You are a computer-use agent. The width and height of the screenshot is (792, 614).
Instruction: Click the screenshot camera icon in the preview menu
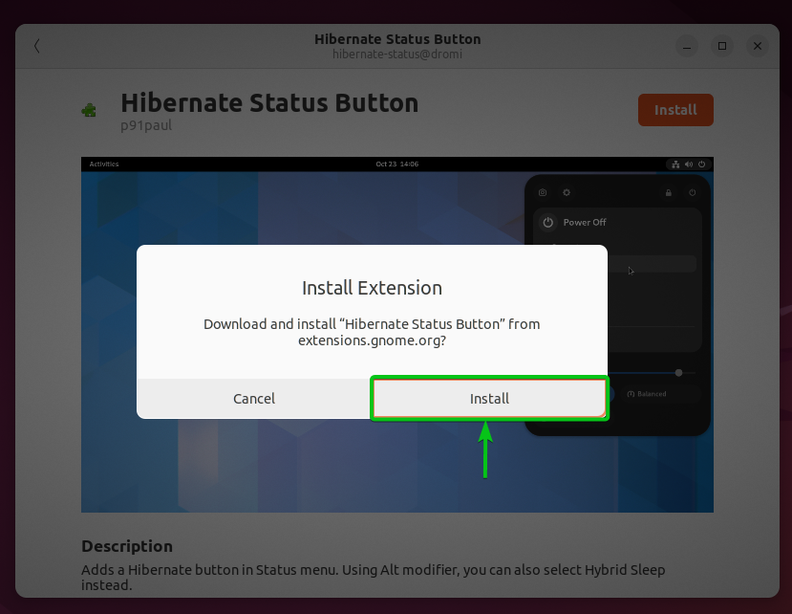543,192
